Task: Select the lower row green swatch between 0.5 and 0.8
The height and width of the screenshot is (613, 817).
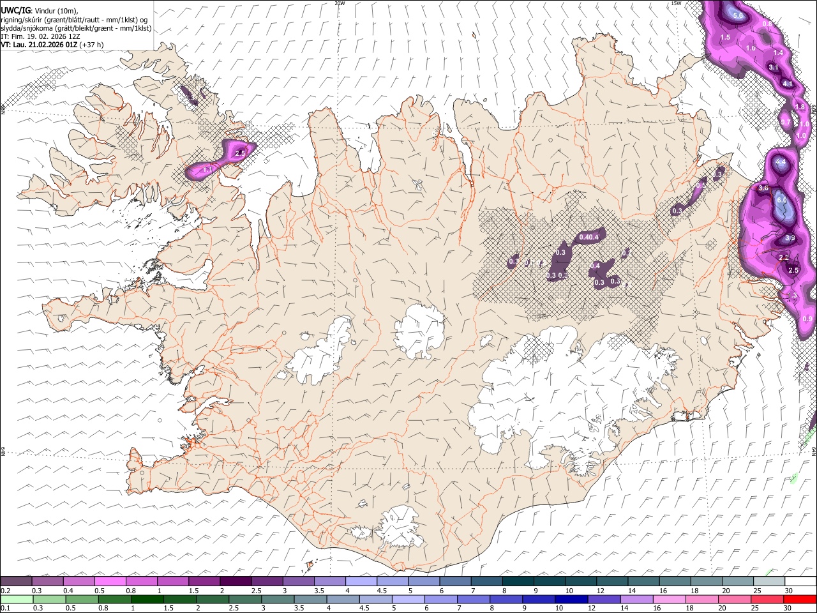Action: pyautogui.click(x=82, y=600)
